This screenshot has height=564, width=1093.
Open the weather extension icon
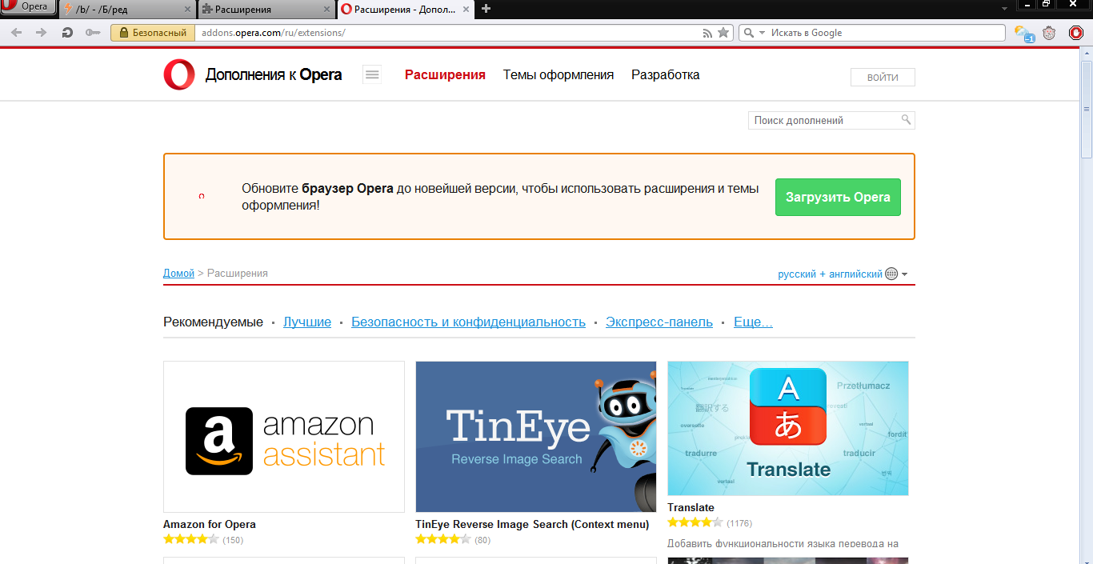pos(1023,34)
